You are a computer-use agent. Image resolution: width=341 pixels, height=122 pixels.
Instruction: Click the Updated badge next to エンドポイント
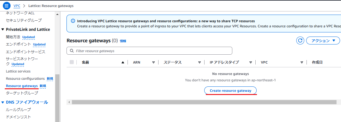(39, 44)
